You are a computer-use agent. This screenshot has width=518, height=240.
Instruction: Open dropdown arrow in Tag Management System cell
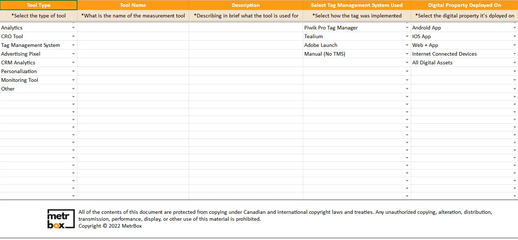click(x=73, y=45)
